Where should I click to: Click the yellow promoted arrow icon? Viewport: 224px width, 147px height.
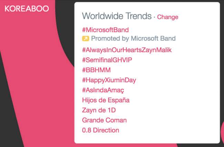(85, 39)
